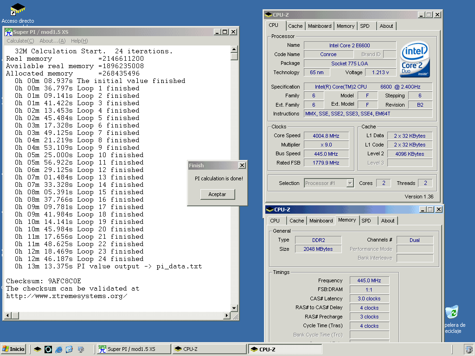This screenshot has width=475, height=356.
Task: Click the Super PI title bar icon
Action: pos(8,32)
